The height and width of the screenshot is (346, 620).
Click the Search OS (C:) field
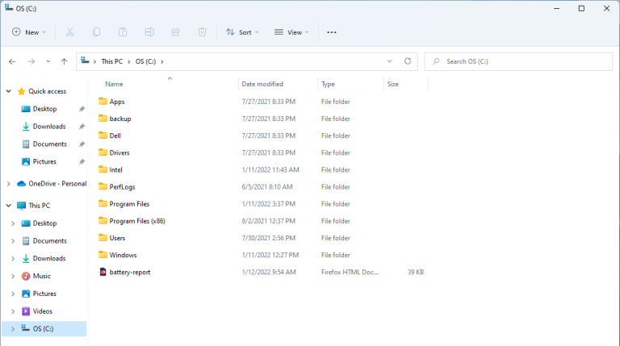coord(518,61)
